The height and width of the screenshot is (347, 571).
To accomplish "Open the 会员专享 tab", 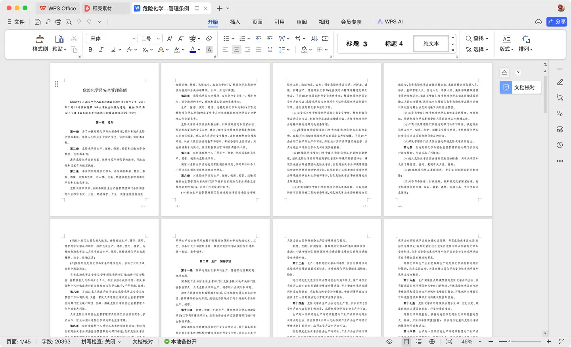I will tap(351, 22).
